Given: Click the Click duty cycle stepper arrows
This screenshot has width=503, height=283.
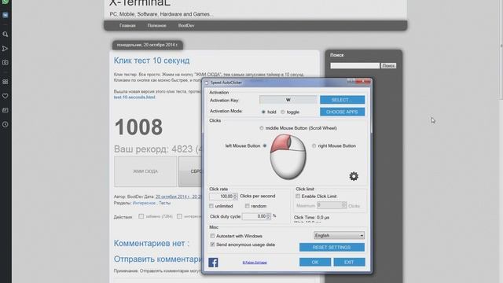Looking at the screenshot, I should [x=269, y=216].
